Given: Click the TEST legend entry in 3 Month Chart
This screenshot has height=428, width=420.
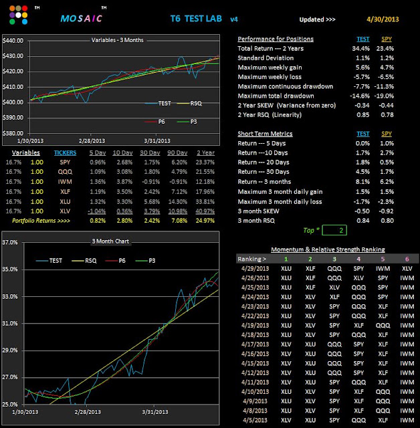Looking at the screenshot, I should (49, 261).
